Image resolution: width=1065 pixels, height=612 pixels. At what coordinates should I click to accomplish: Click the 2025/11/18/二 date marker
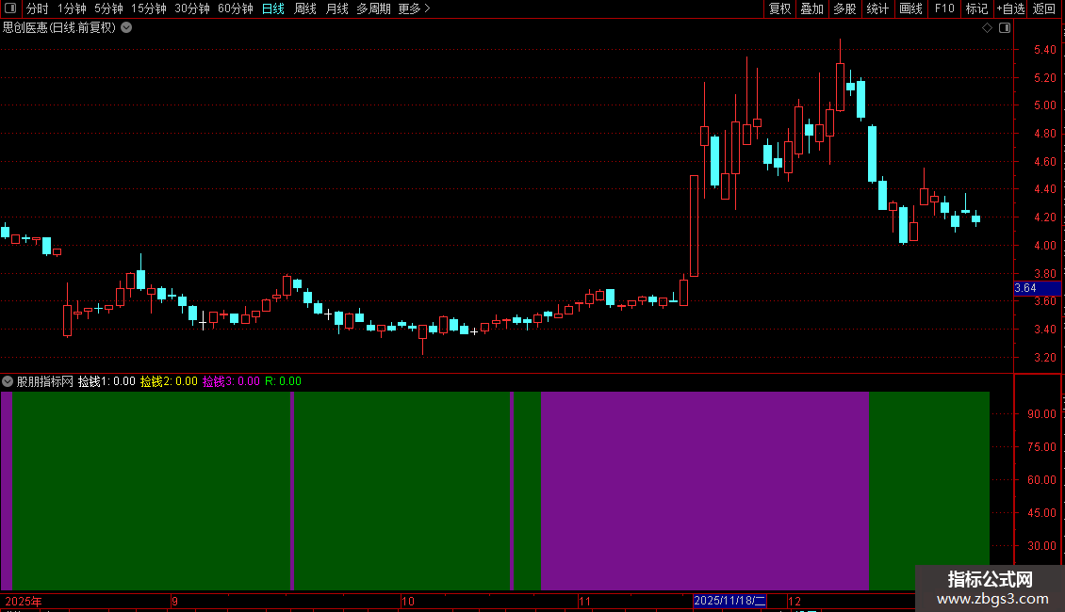[729, 601]
